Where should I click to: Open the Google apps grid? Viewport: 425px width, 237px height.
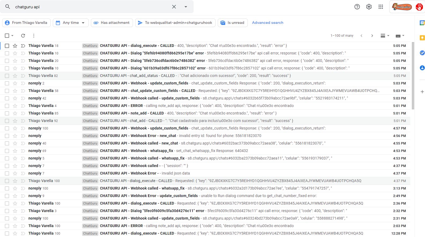tap(381, 7)
